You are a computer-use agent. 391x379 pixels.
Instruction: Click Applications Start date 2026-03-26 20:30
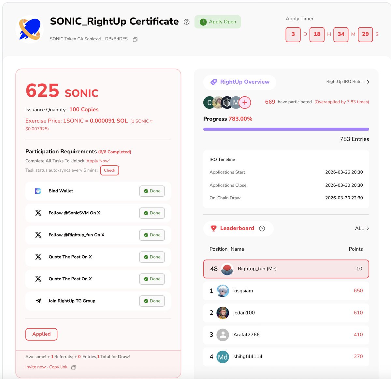[344, 172]
